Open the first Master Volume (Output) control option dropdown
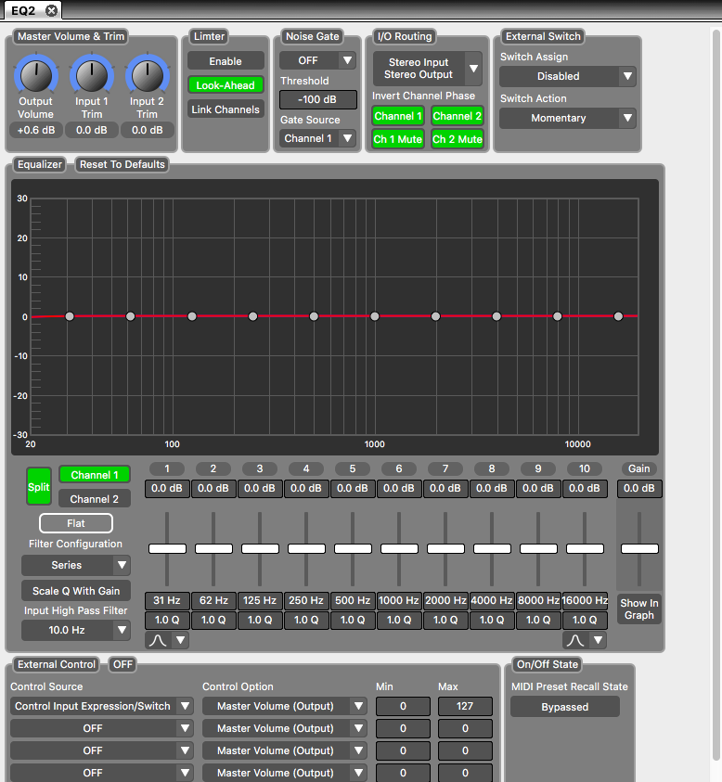 284,706
